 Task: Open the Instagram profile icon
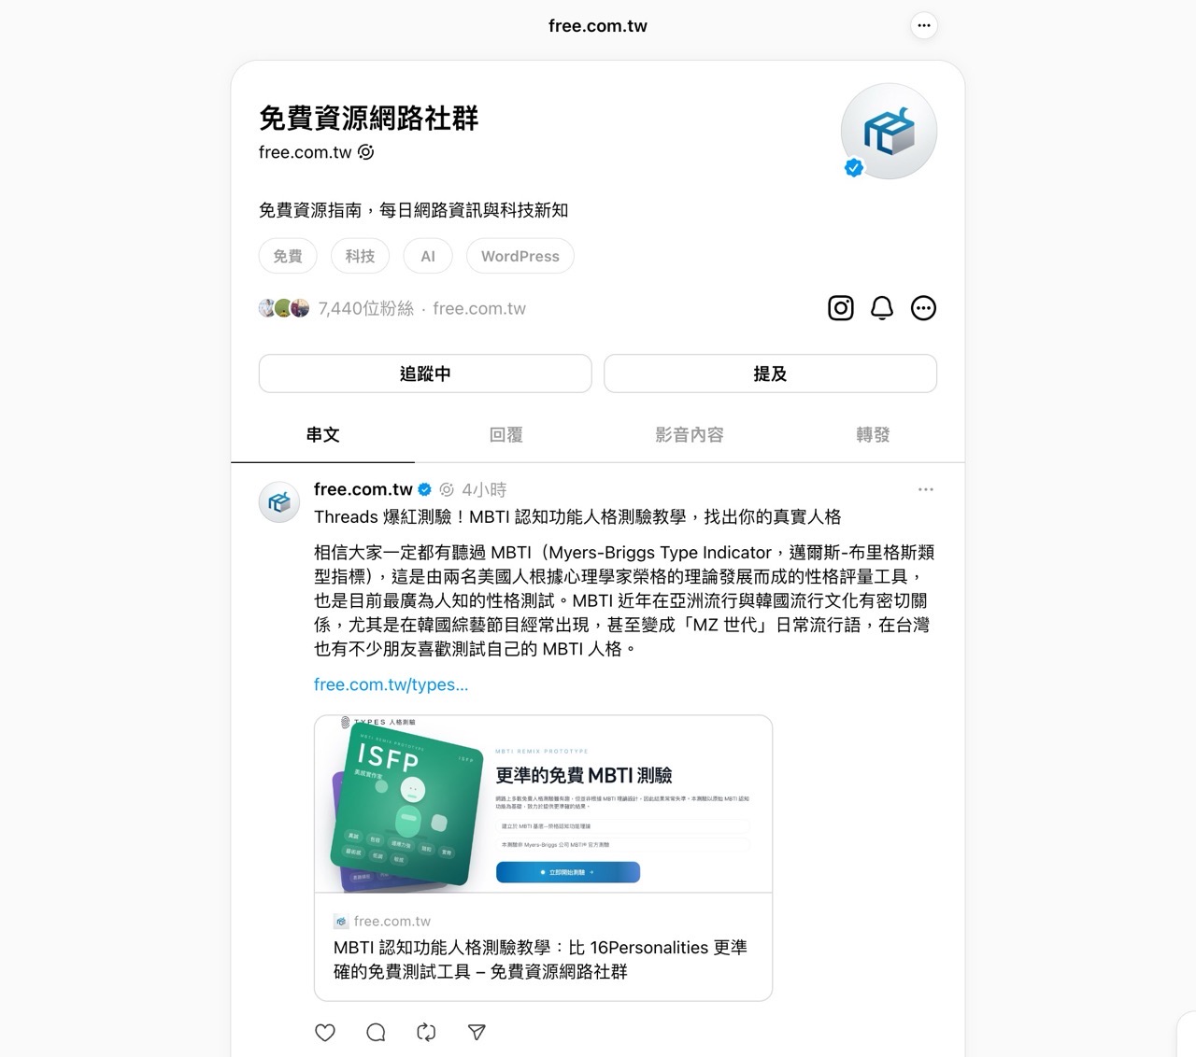tap(840, 308)
